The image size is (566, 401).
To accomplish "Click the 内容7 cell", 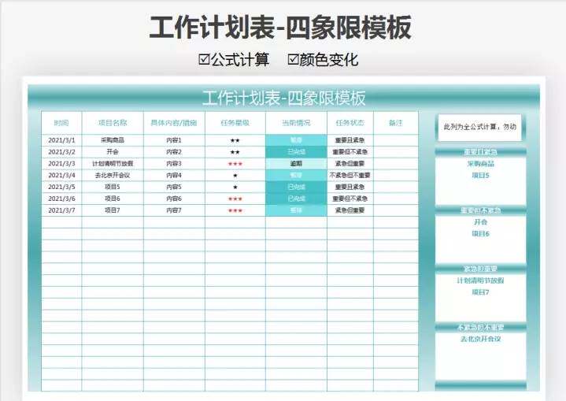I will point(174,210).
